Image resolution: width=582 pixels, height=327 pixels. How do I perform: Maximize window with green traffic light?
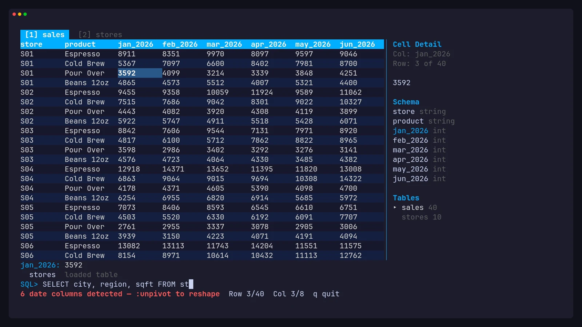(25, 14)
